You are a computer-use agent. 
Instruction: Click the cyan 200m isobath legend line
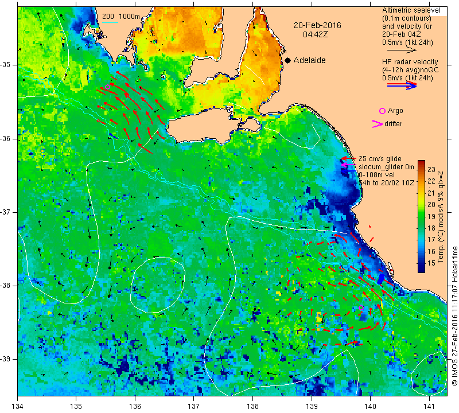pos(110,22)
